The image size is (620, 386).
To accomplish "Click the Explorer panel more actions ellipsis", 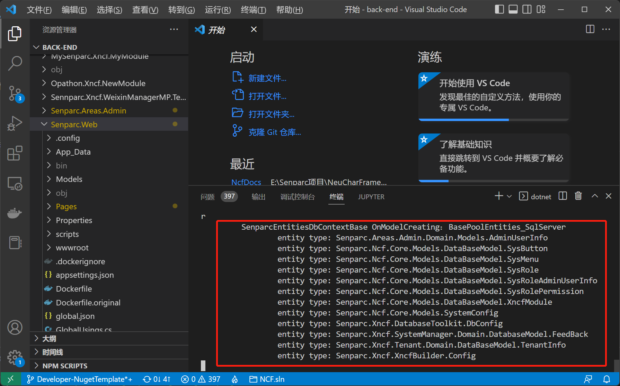I will (174, 29).
